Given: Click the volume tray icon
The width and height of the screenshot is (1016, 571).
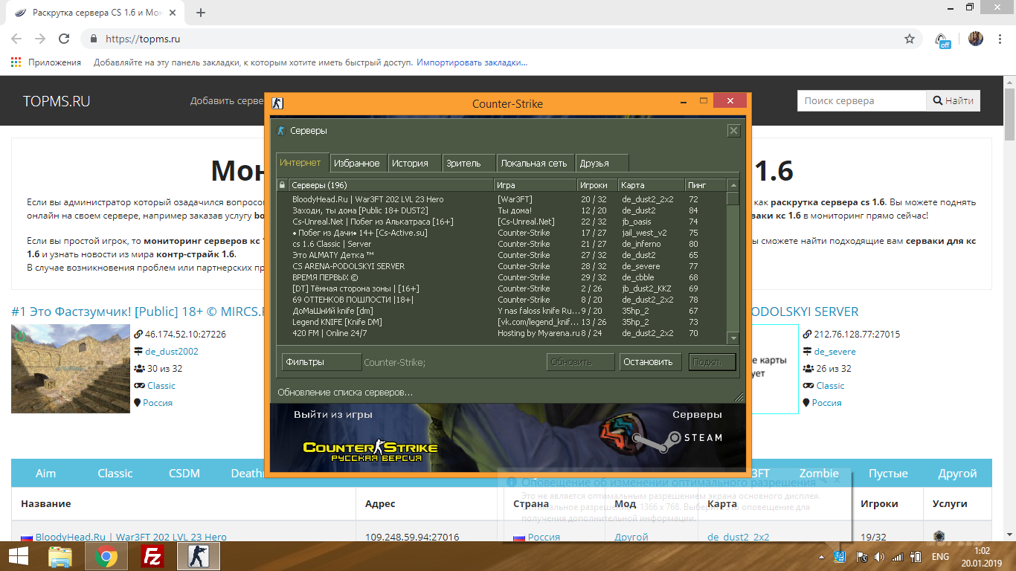Looking at the screenshot, I should click(879, 556).
